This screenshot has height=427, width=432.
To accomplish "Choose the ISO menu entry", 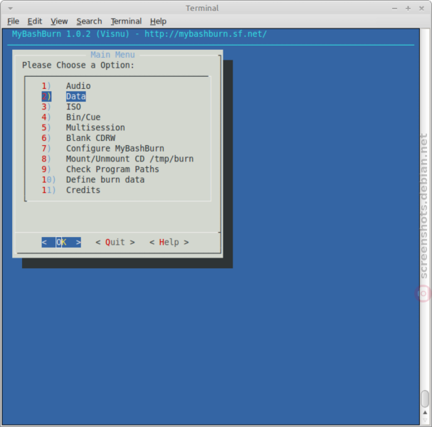I will [61, 107].
